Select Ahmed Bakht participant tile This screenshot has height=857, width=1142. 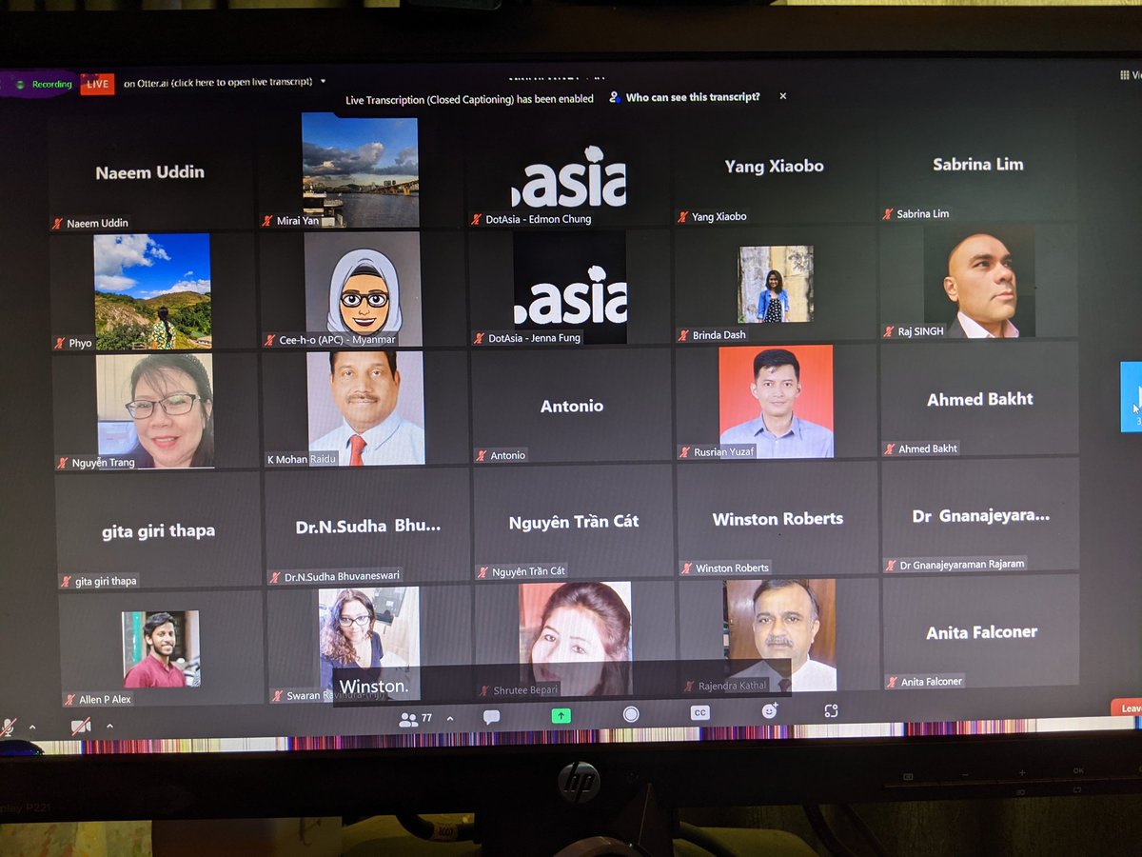980,399
